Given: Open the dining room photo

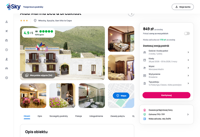Looking at the screenshot, I should pyautogui.click(x=33, y=96).
